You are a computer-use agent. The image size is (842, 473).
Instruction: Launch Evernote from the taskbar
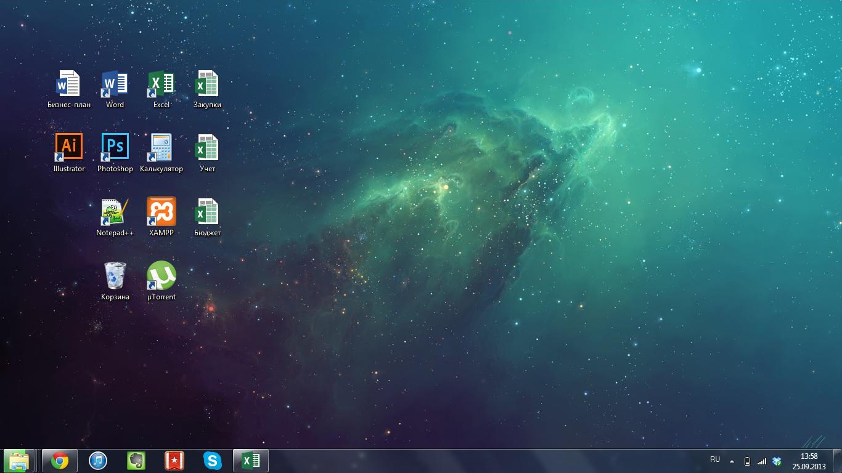pyautogui.click(x=136, y=461)
